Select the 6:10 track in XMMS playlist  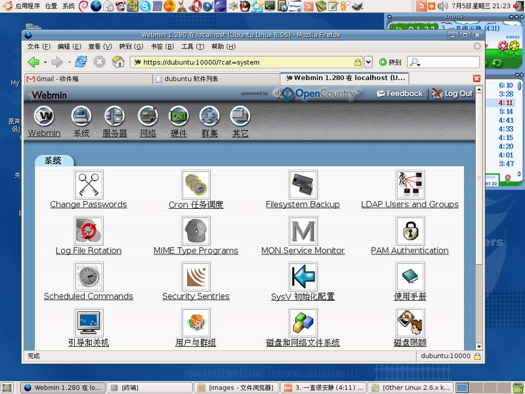click(505, 85)
